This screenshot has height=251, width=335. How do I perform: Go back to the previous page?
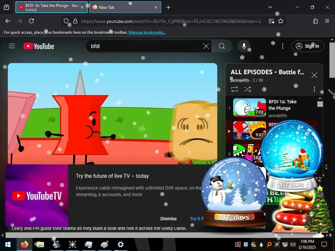point(8,21)
